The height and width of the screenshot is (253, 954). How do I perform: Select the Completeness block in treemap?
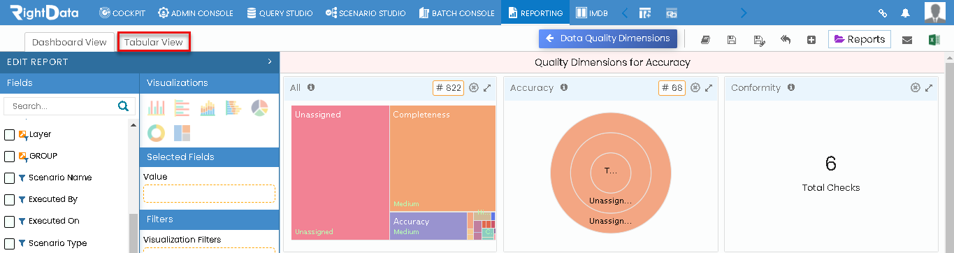[x=442, y=158]
